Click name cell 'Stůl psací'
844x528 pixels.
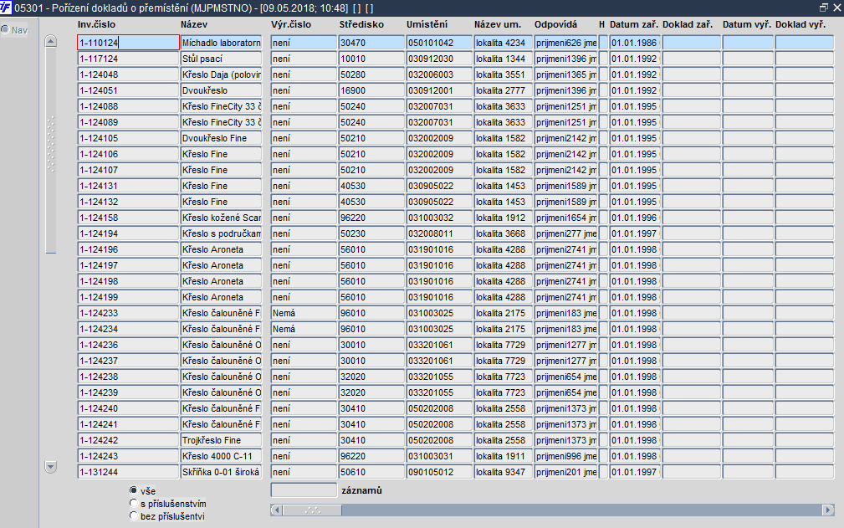[x=221, y=59]
